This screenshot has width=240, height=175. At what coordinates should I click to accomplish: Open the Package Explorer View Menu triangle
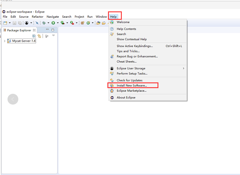[53, 35]
